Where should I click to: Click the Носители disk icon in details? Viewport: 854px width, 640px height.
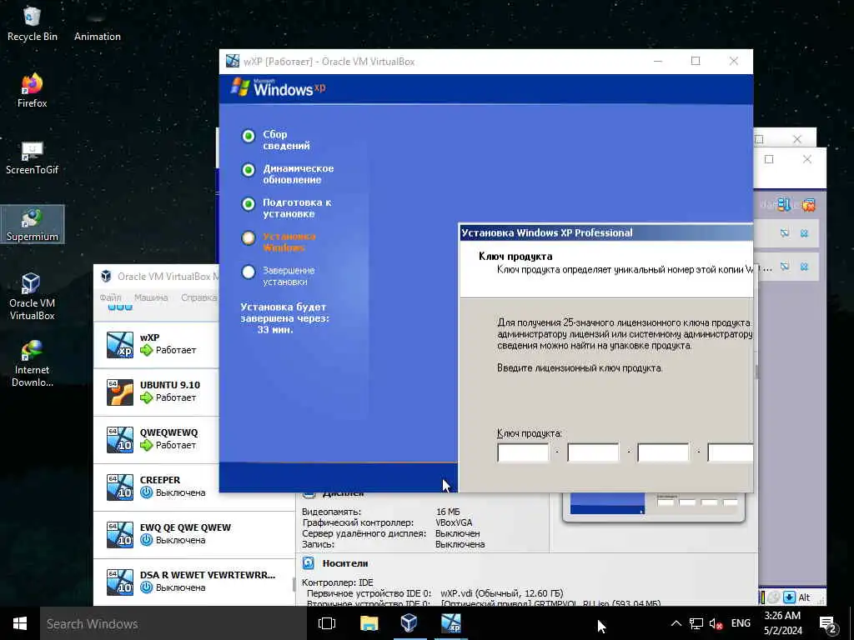[309, 563]
